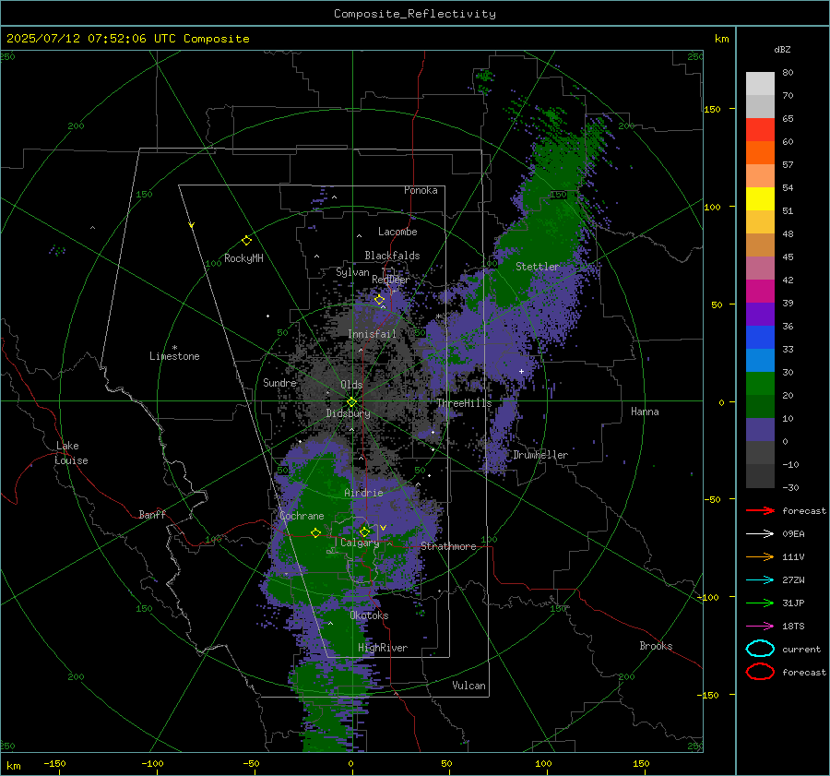Click the Drumheller town label
Screen dimensions: 830x776
tap(540, 455)
